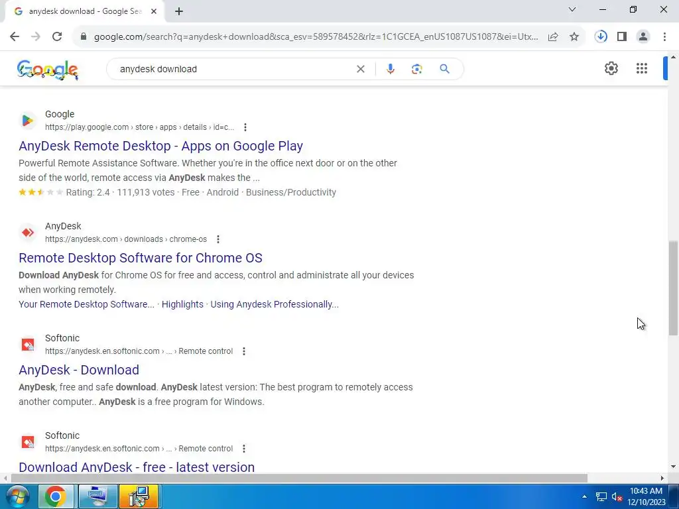Image resolution: width=679 pixels, height=509 pixels.
Task: Click the Chrome address bar URL
Action: pos(316,37)
